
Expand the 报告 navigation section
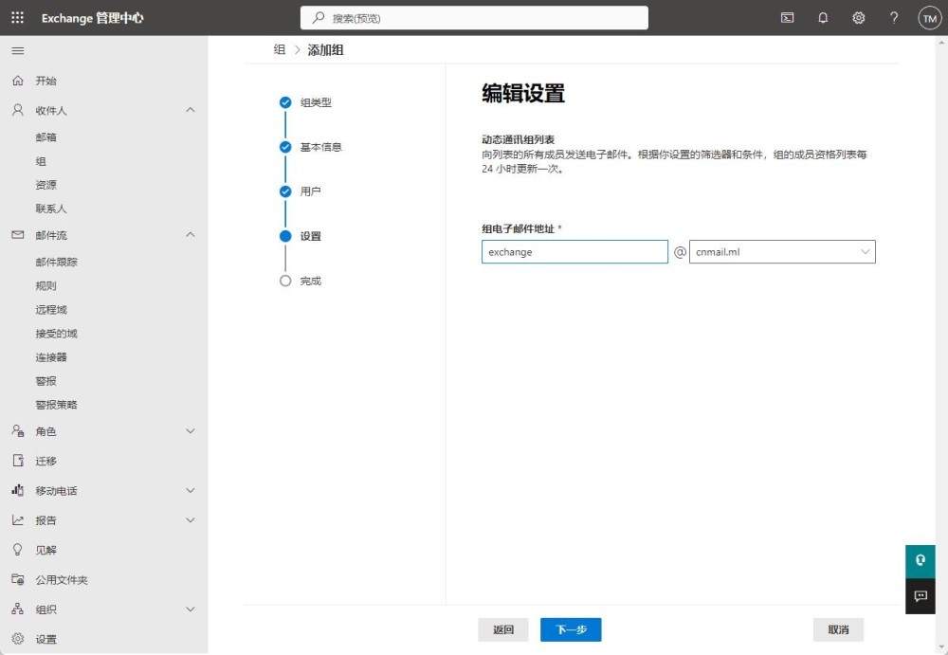pyautogui.click(x=190, y=520)
